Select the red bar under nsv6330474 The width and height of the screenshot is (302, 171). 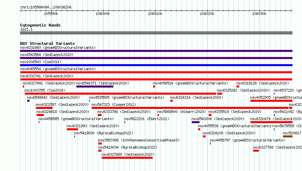click(271, 122)
